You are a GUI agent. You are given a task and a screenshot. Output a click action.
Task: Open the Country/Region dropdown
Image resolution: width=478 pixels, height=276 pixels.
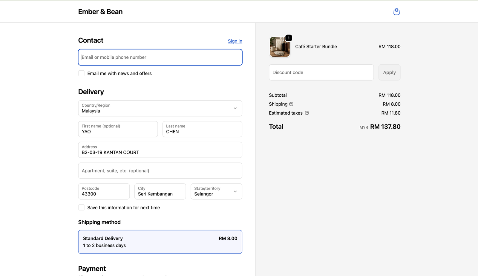click(x=160, y=108)
